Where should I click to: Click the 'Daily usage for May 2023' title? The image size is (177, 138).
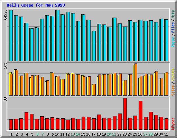(x=36, y=5)
